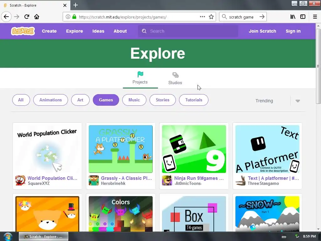Click the taskbar Scratch - Explore window button

click(44, 237)
